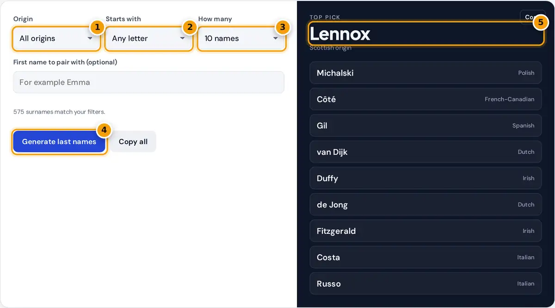555x308 pixels.
Task: Click the Scottish origin label under Lennox
Action: click(x=330, y=48)
